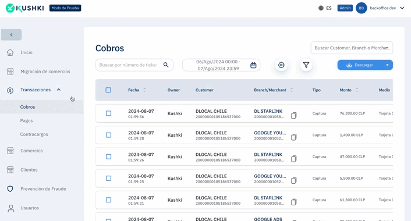Open the user account dropdown chevron

tap(402, 8)
